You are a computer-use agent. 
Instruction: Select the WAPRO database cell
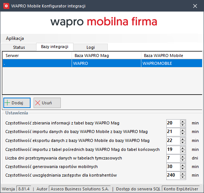point(106,63)
